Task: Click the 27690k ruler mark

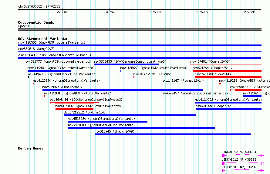Action: click(x=203, y=12)
